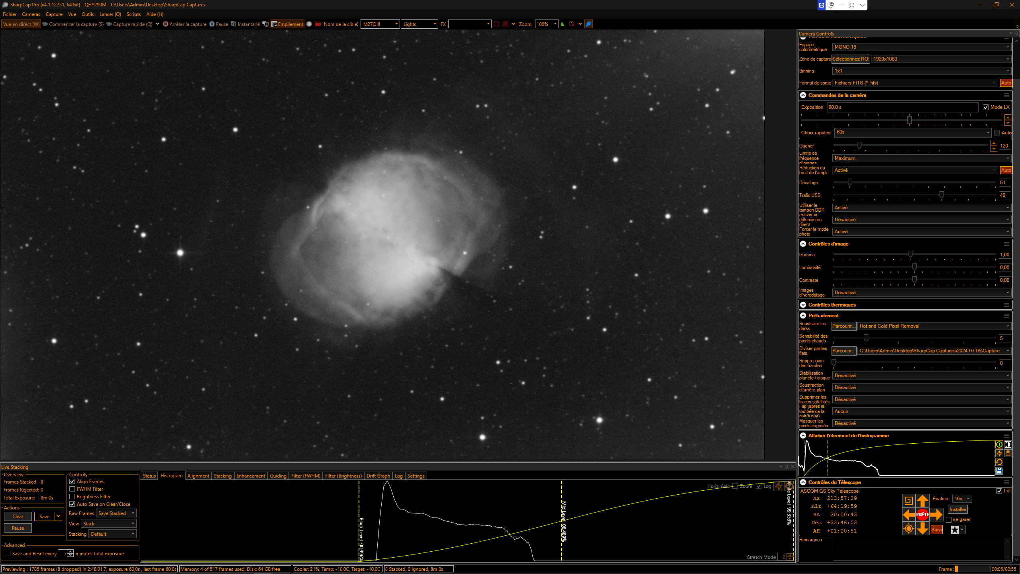The width and height of the screenshot is (1020, 574).
Task: Click the Gamma slider
Action: tap(914, 254)
